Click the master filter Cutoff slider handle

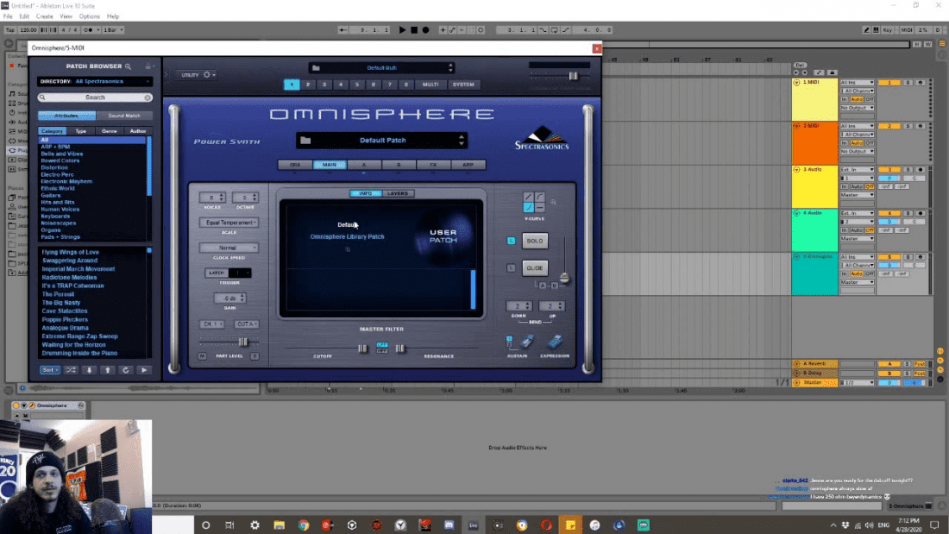362,349
